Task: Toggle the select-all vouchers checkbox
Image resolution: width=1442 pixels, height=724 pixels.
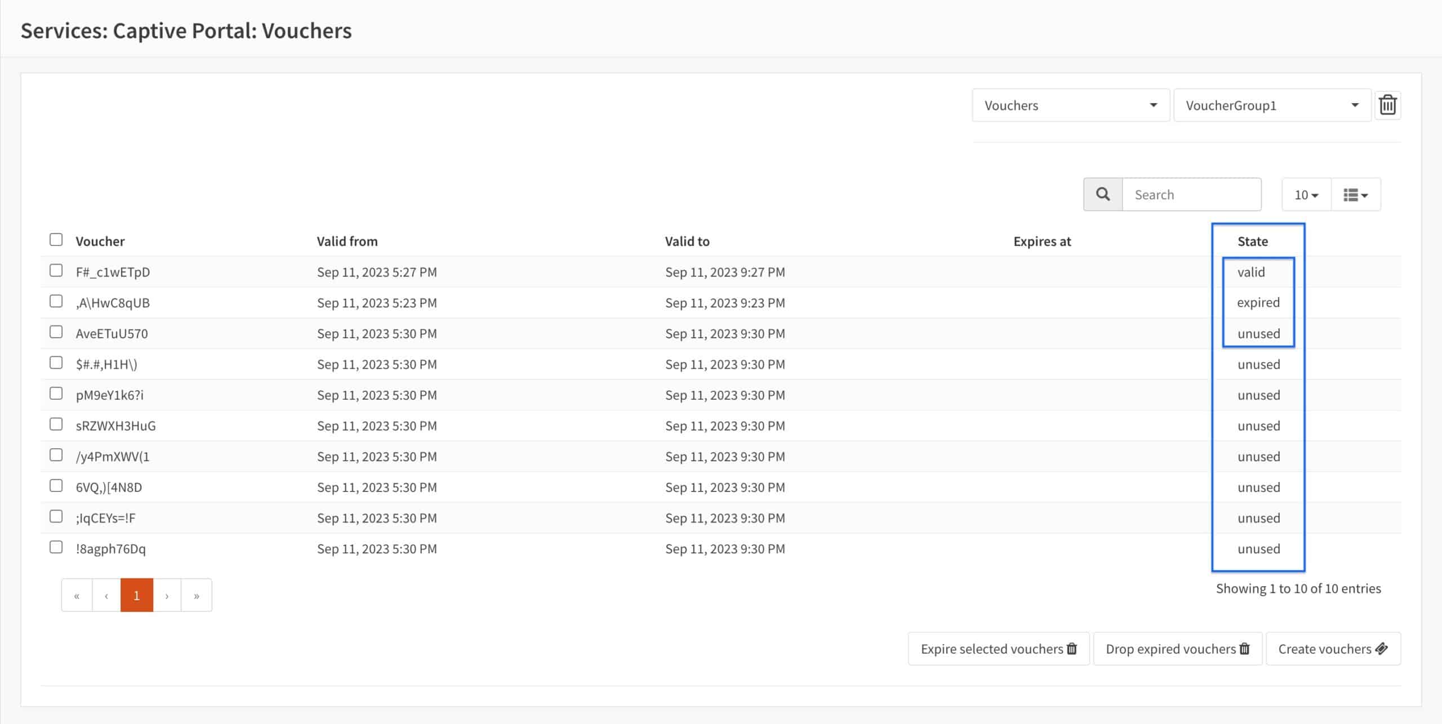Action: coord(56,240)
